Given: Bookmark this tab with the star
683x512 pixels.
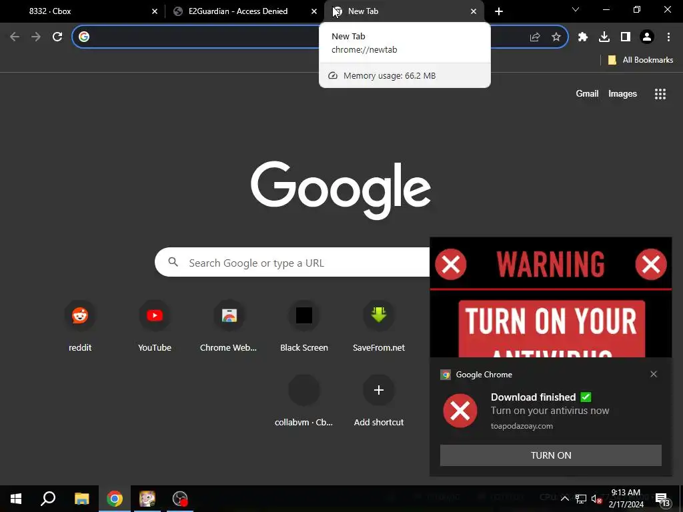Looking at the screenshot, I should tap(556, 37).
